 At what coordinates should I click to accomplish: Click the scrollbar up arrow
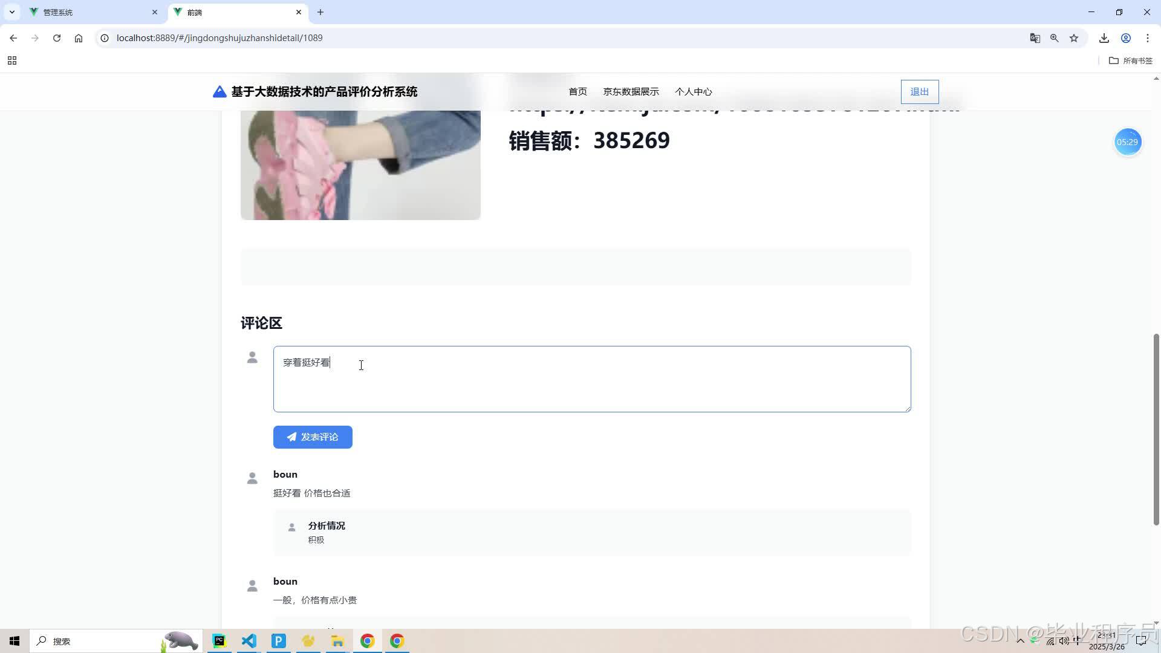tap(1156, 79)
